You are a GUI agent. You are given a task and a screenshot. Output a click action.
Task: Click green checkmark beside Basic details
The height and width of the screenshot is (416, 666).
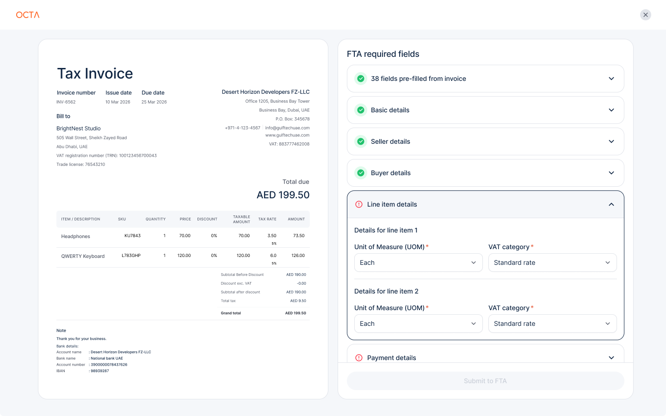pos(361,110)
